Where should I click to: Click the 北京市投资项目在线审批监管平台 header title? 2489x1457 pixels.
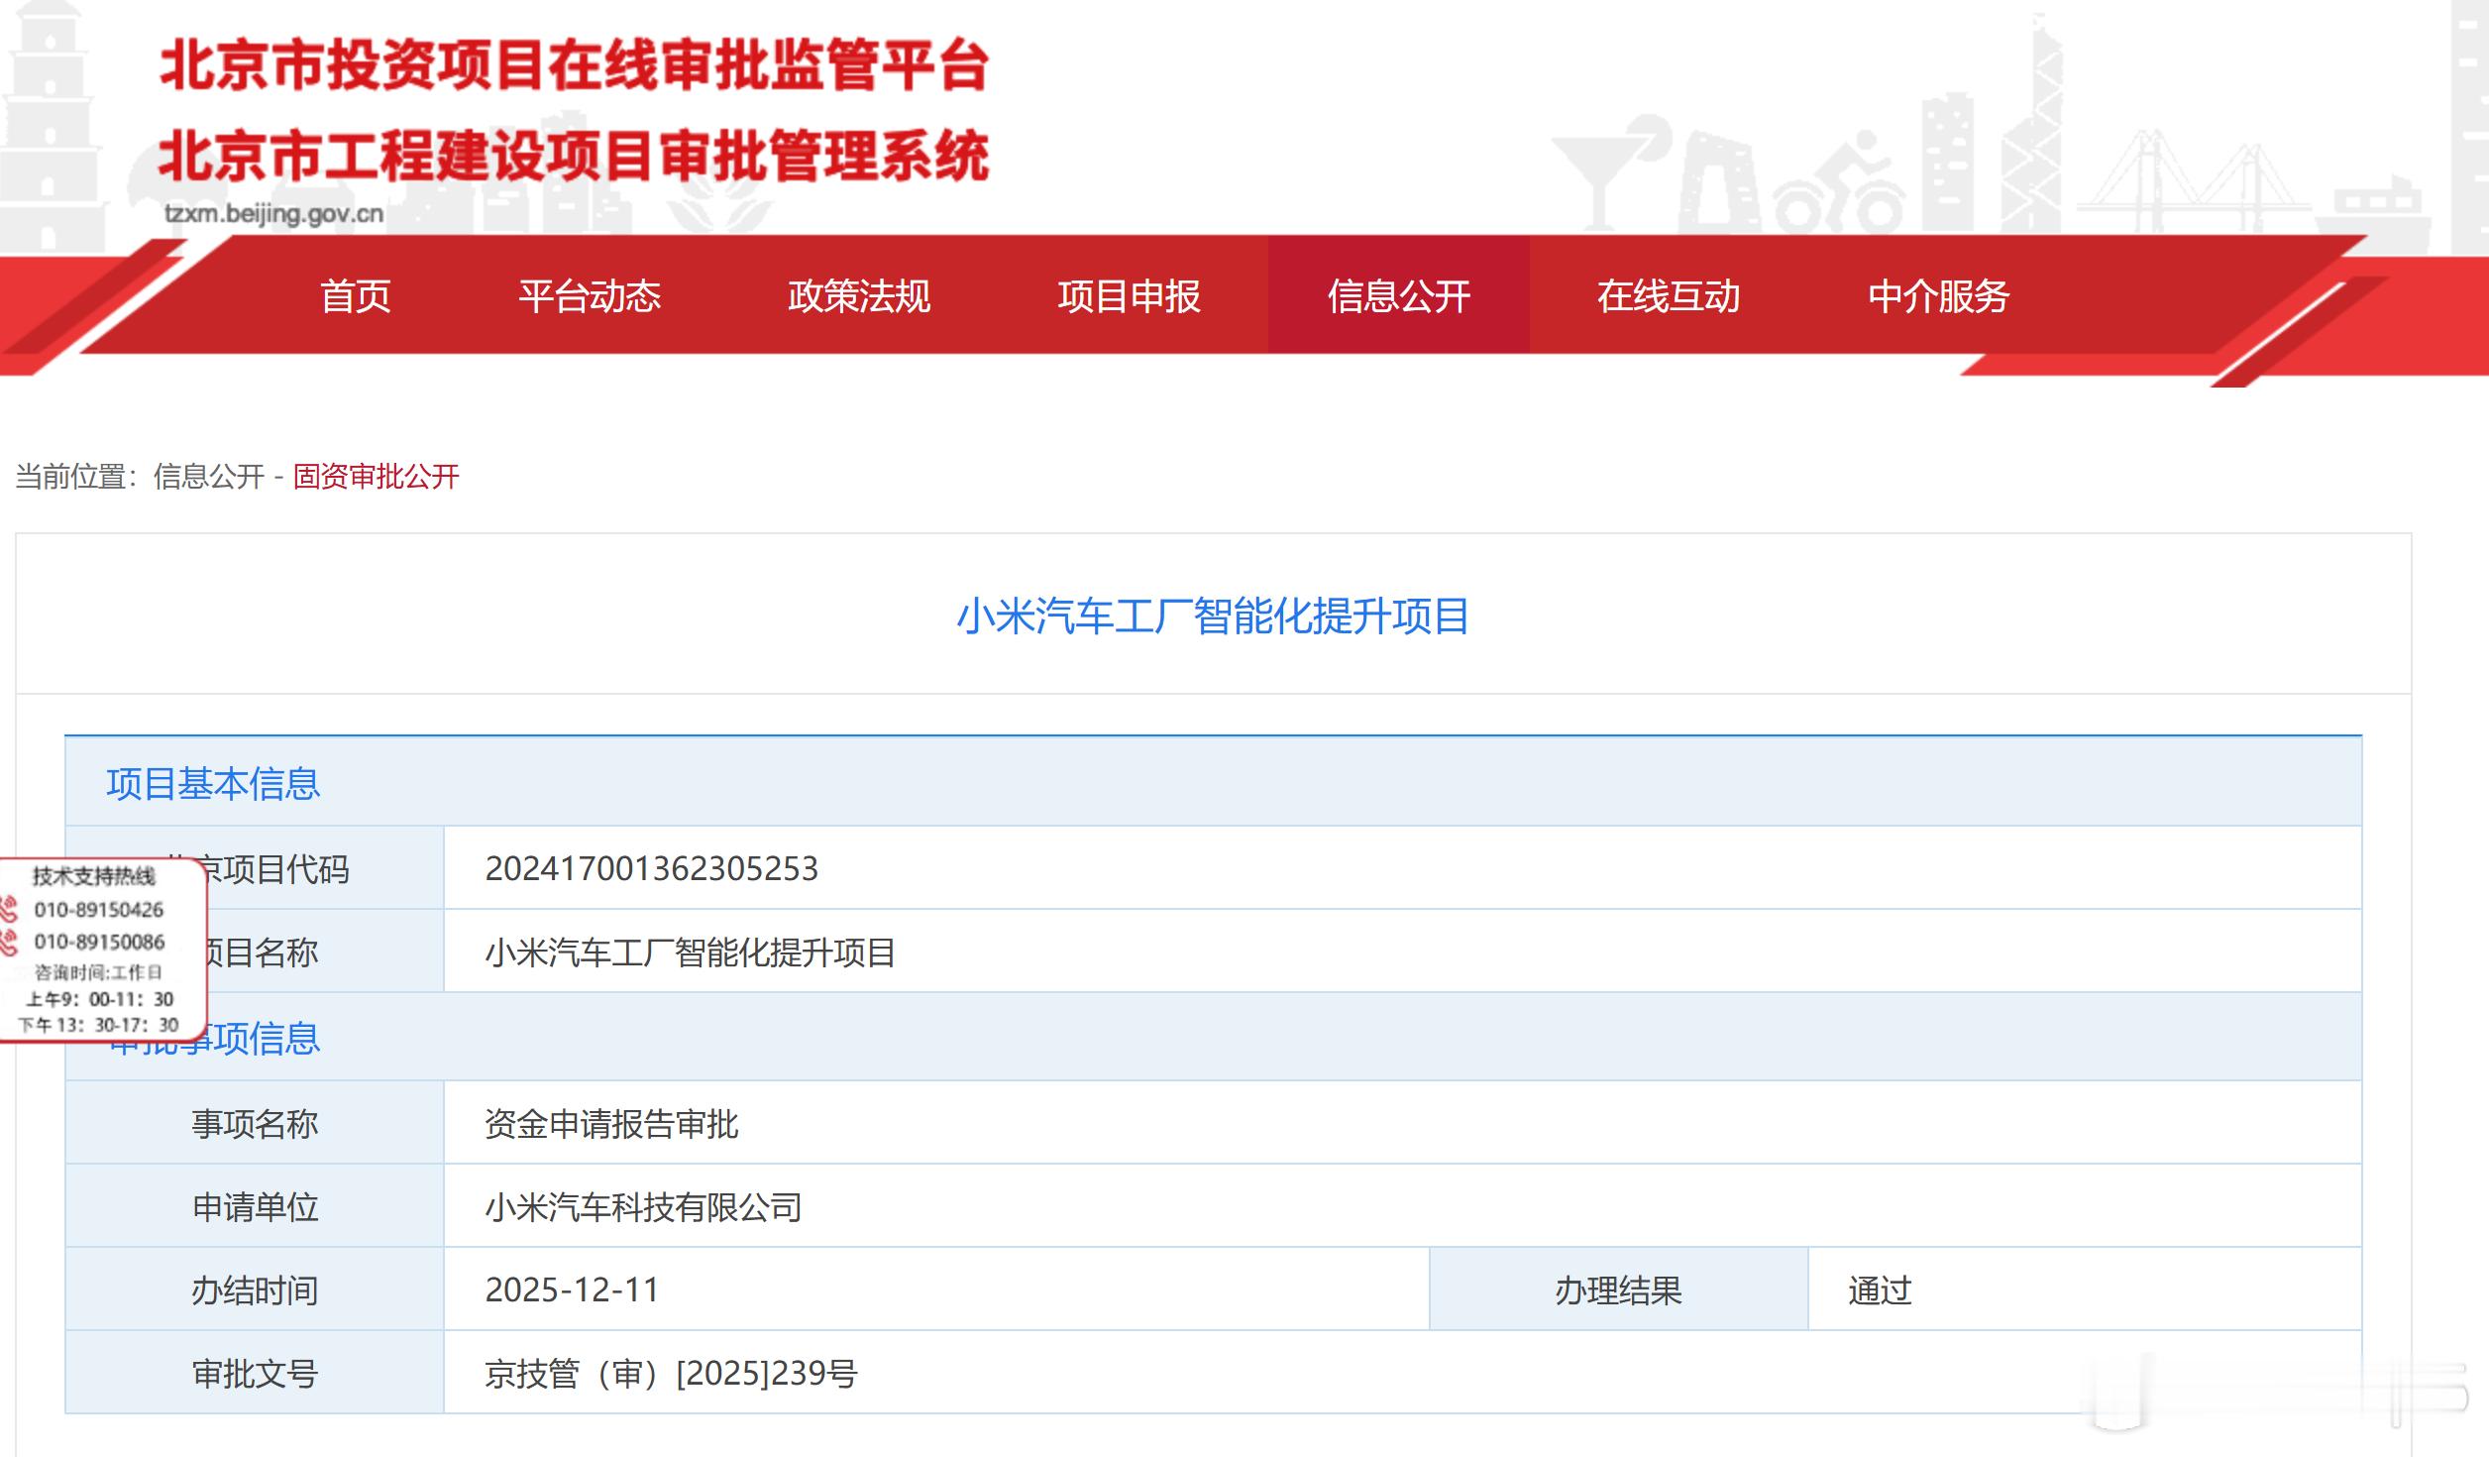(574, 66)
